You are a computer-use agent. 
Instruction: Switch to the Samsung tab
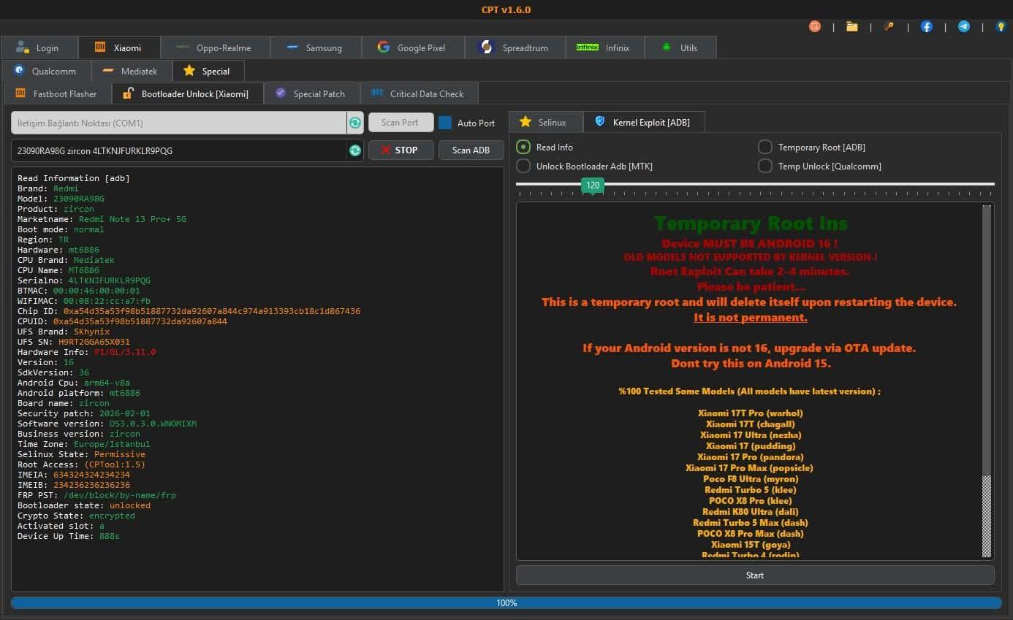click(316, 47)
